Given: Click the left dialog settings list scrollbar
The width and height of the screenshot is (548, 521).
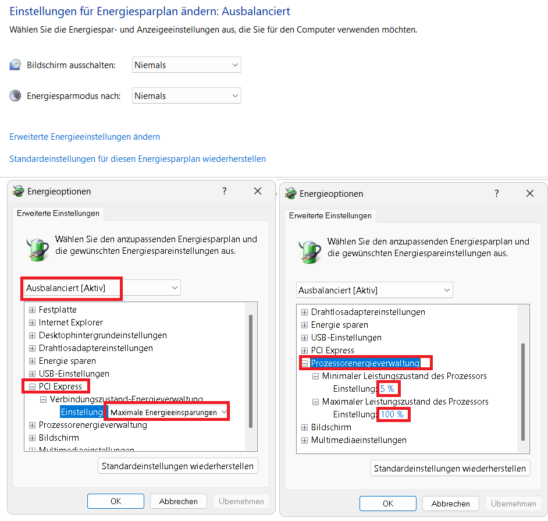Looking at the screenshot, I should tap(251, 371).
